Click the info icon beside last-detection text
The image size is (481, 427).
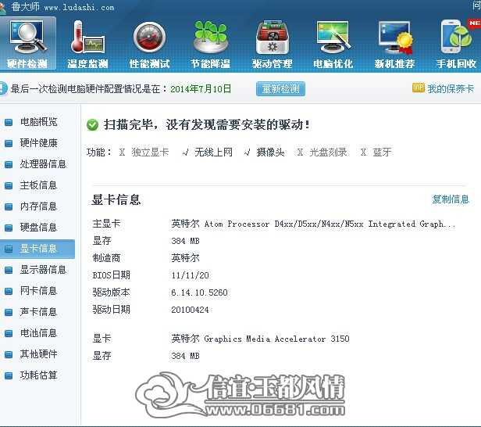(3, 88)
